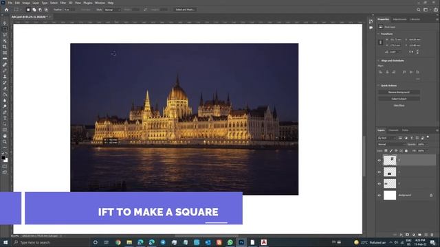Choose Add to selection mode
The image size is (440, 247).
[x=34, y=10]
